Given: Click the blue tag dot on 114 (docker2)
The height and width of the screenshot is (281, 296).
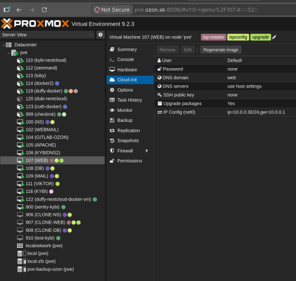Looking at the screenshot, I should [57, 83].
